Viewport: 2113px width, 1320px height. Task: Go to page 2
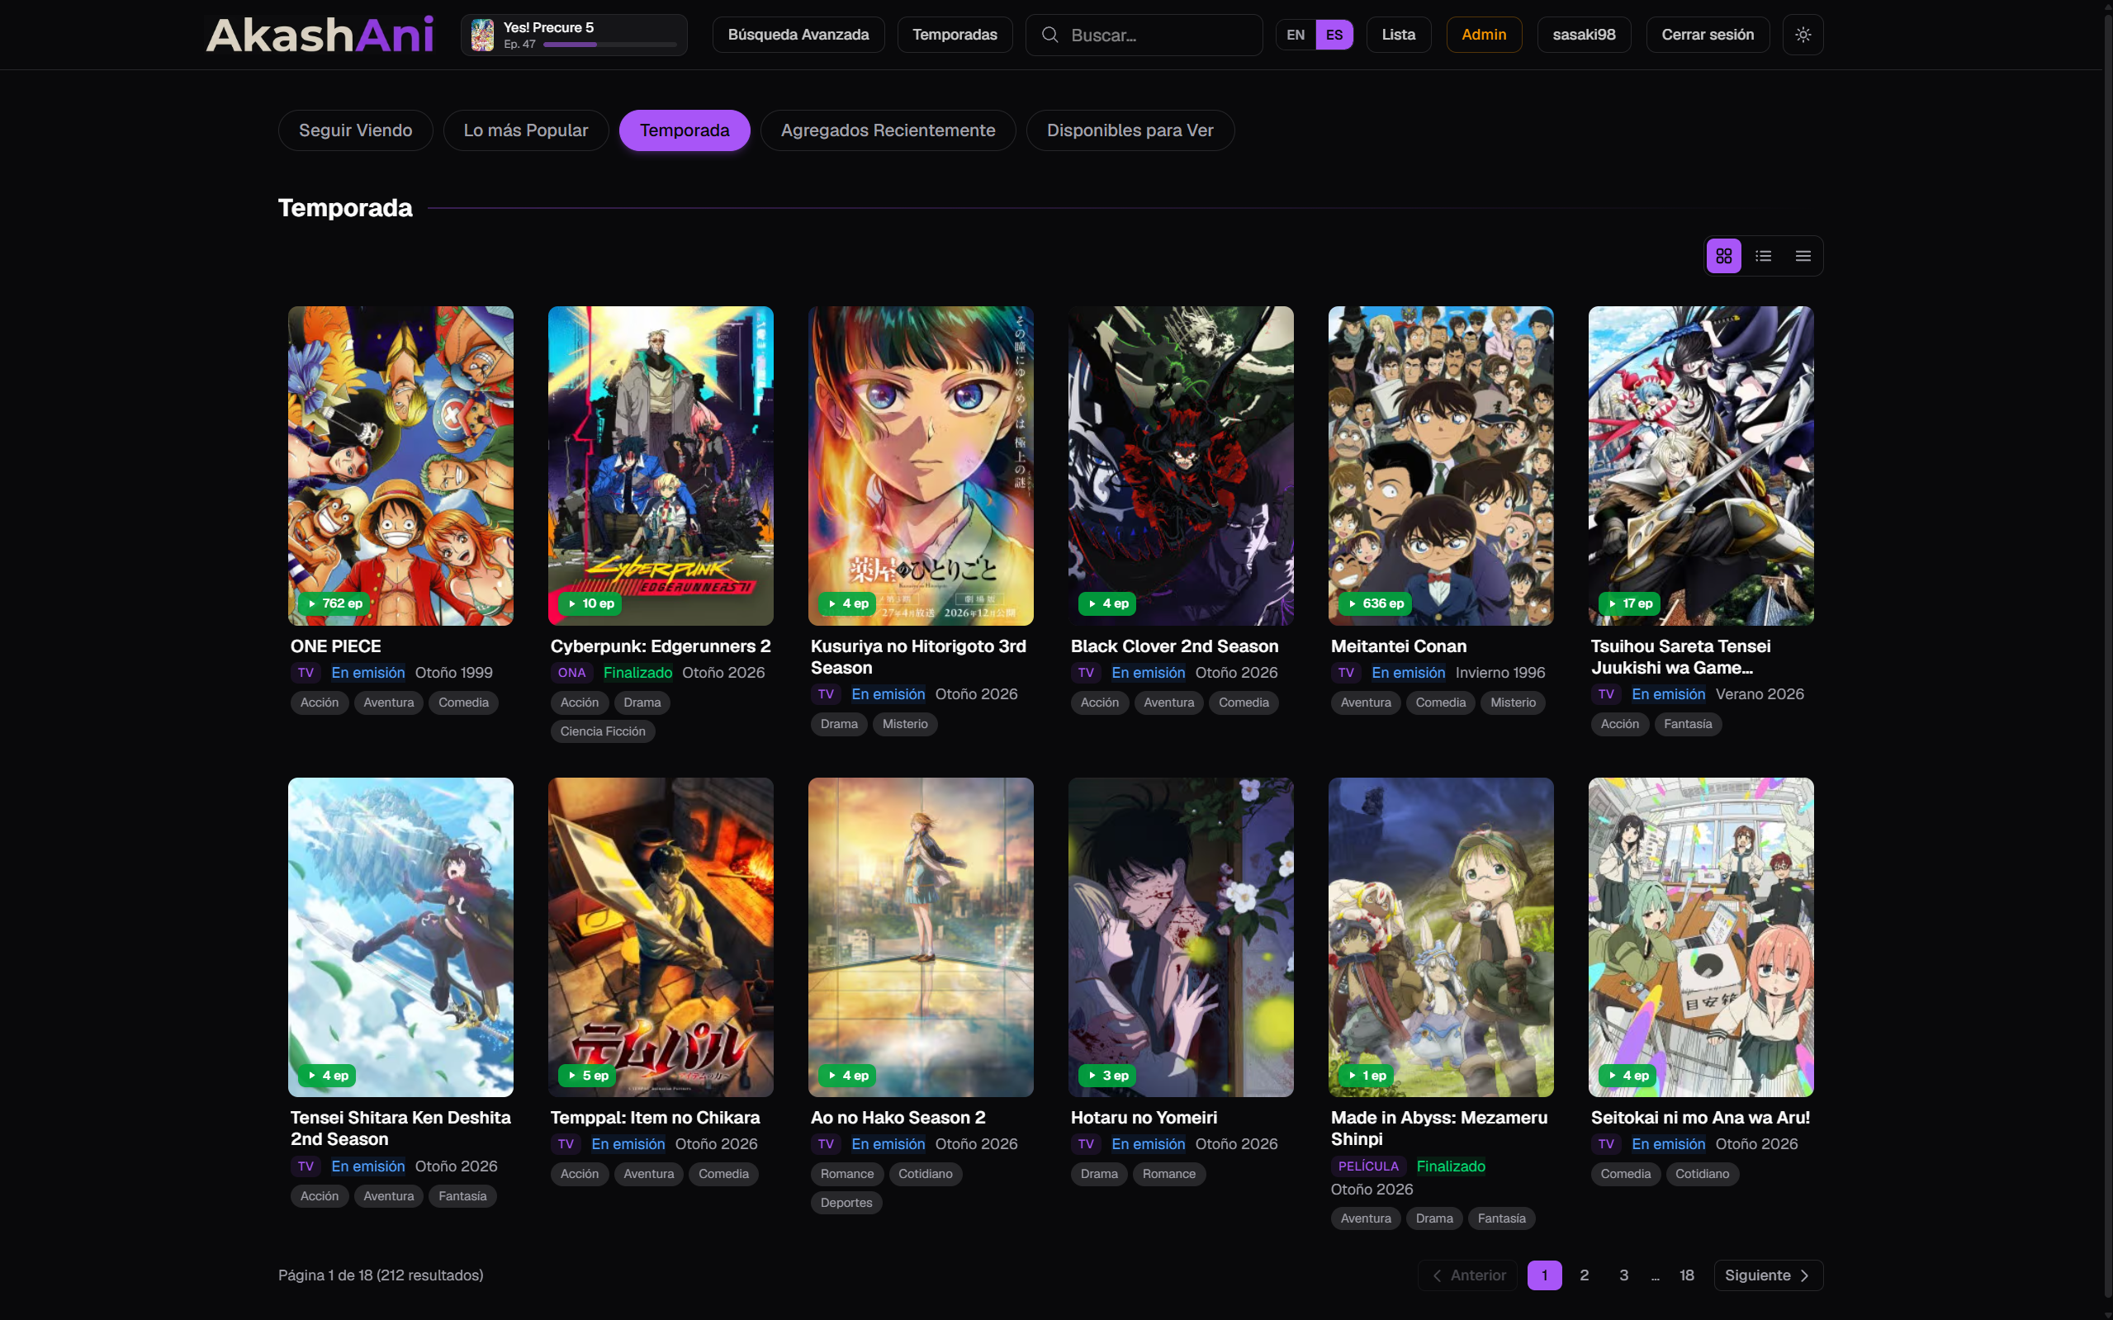tap(1584, 1275)
